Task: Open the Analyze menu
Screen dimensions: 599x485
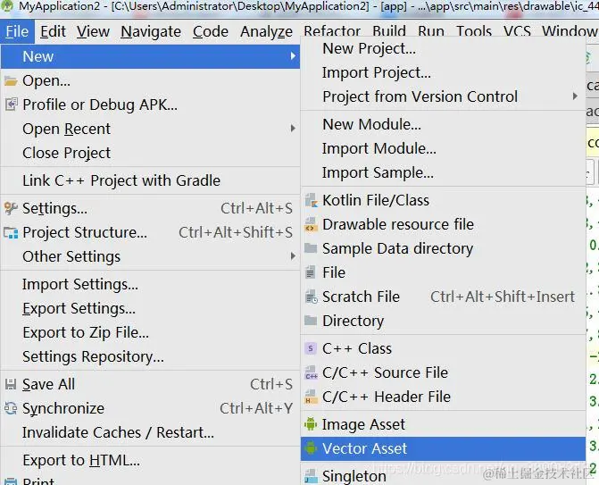Action: (x=266, y=31)
